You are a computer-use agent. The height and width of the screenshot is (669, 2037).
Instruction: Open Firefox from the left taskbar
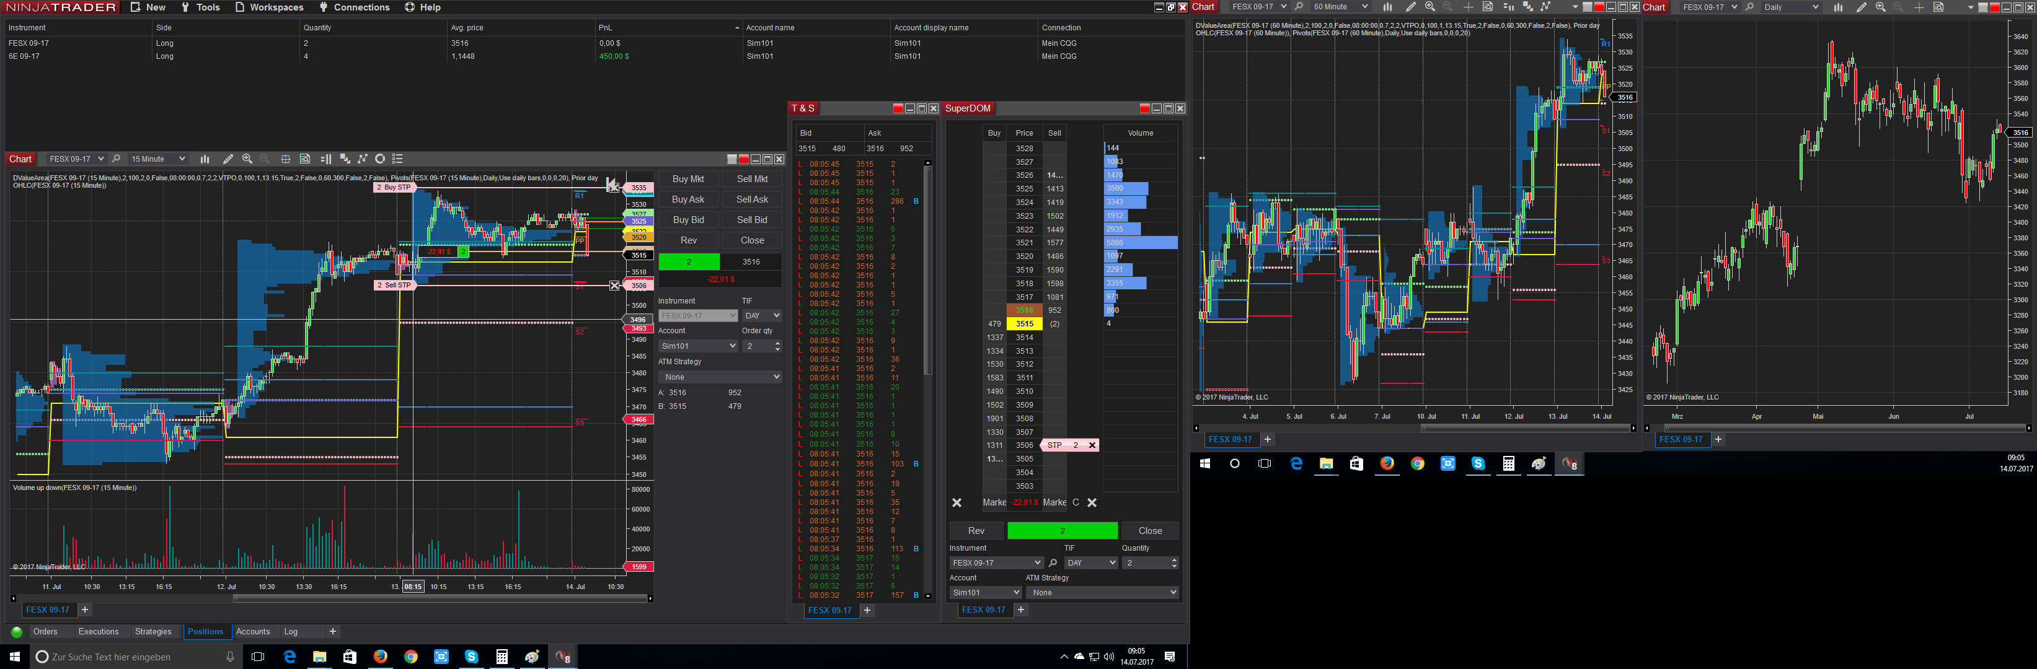[381, 657]
